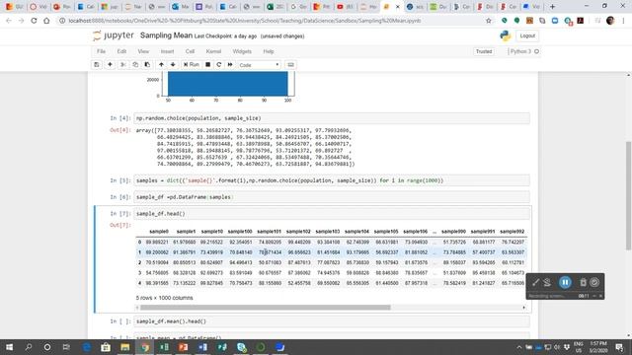632x355 pixels.
Task: Click the In [5] samples dict code cell
Action: (332, 180)
